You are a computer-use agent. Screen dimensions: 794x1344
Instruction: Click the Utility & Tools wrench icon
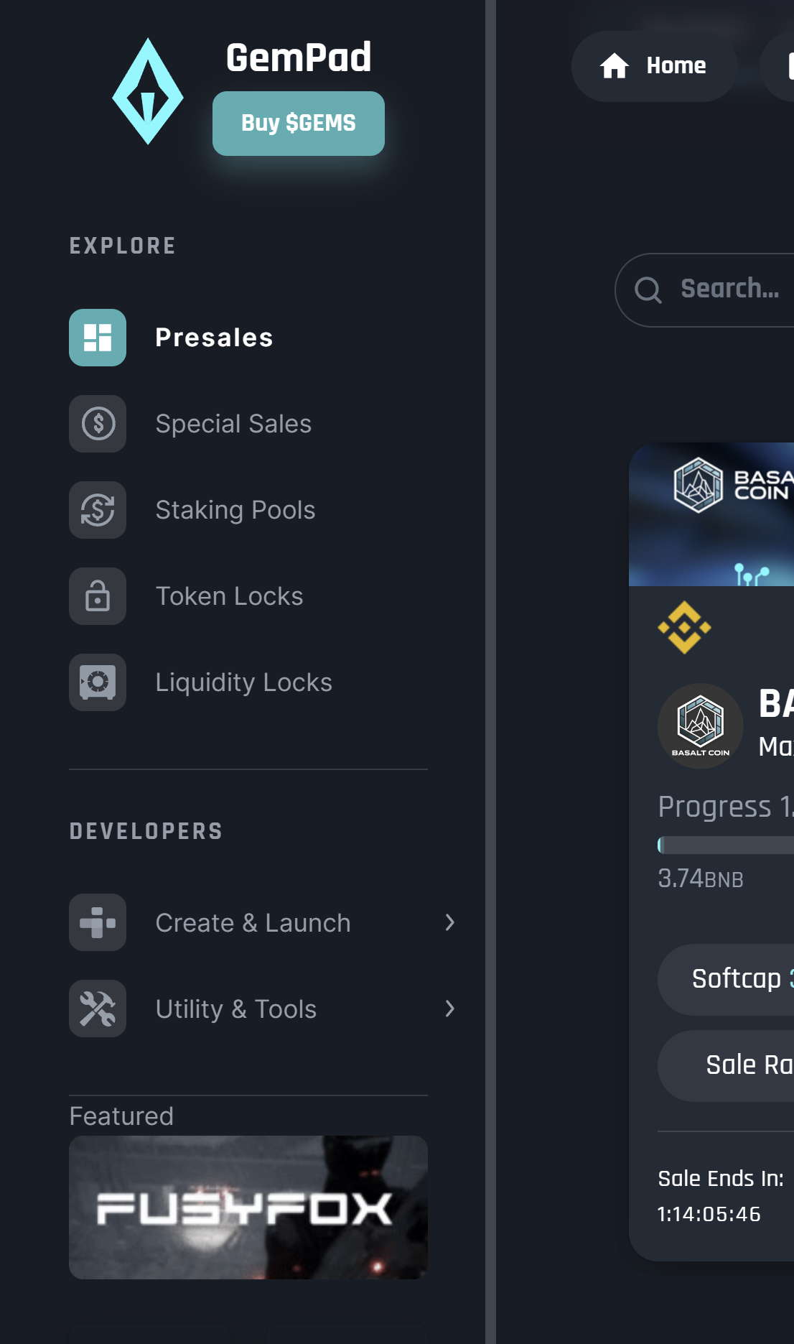click(x=98, y=1009)
